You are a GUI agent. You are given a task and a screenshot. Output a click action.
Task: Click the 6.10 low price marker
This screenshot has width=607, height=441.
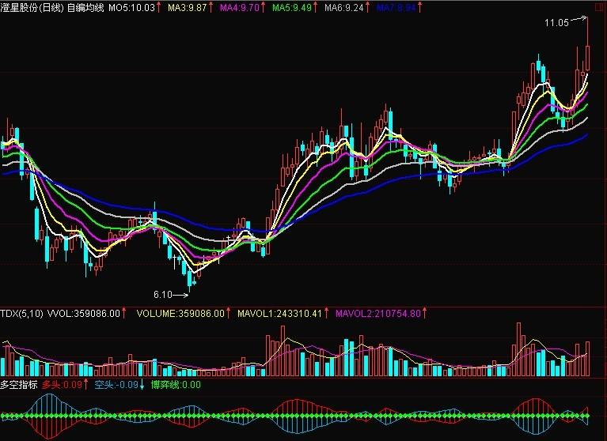(x=162, y=295)
